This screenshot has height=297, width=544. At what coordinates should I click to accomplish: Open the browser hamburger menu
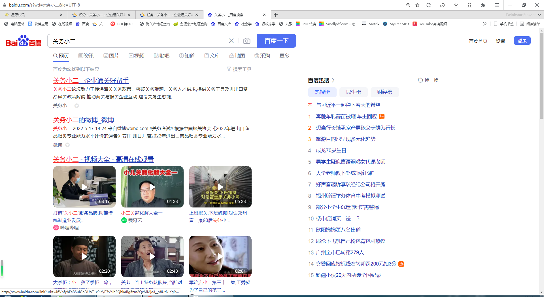click(x=497, y=5)
